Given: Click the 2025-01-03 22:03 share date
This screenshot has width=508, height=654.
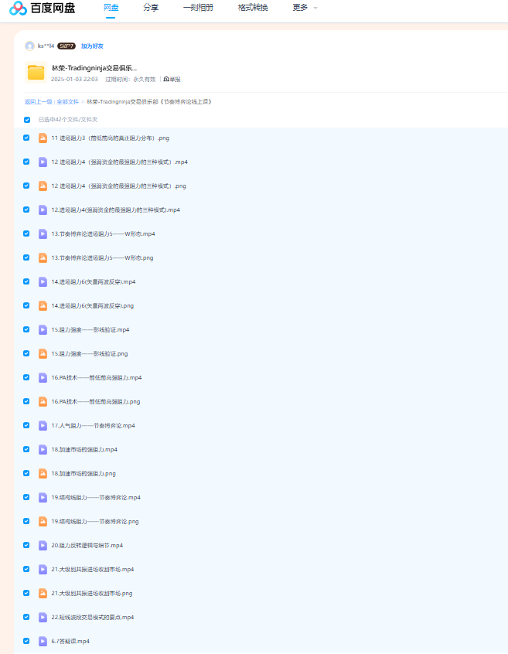Looking at the screenshot, I should (74, 80).
